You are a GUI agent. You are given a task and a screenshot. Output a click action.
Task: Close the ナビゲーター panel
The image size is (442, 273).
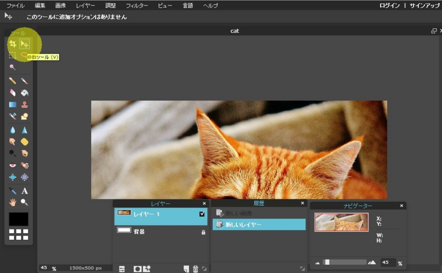click(402, 206)
